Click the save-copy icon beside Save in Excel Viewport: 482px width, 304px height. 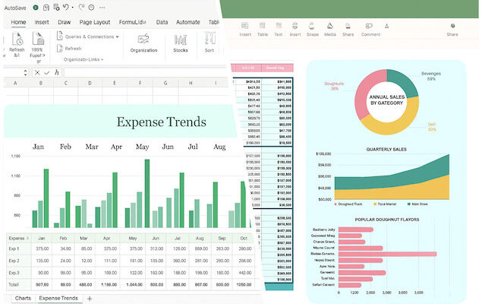pos(56,8)
